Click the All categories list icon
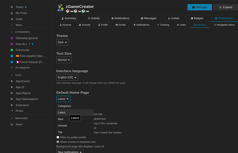 click(12, 68)
